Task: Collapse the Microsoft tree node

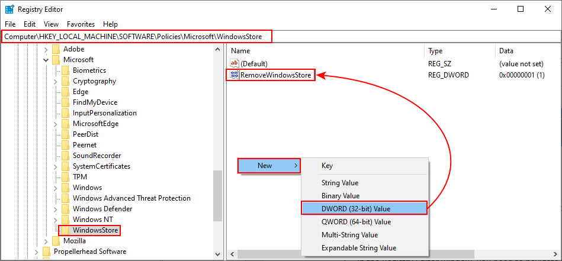Action: (46, 60)
